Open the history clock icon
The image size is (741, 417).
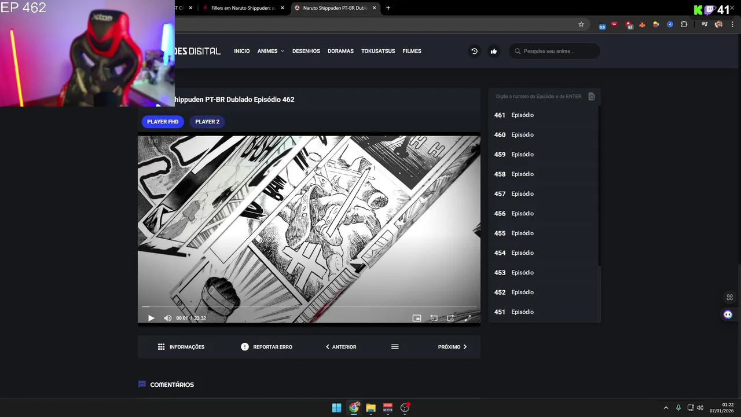pyautogui.click(x=474, y=51)
